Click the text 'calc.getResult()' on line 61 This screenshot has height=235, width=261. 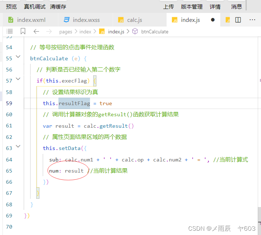[109, 126]
